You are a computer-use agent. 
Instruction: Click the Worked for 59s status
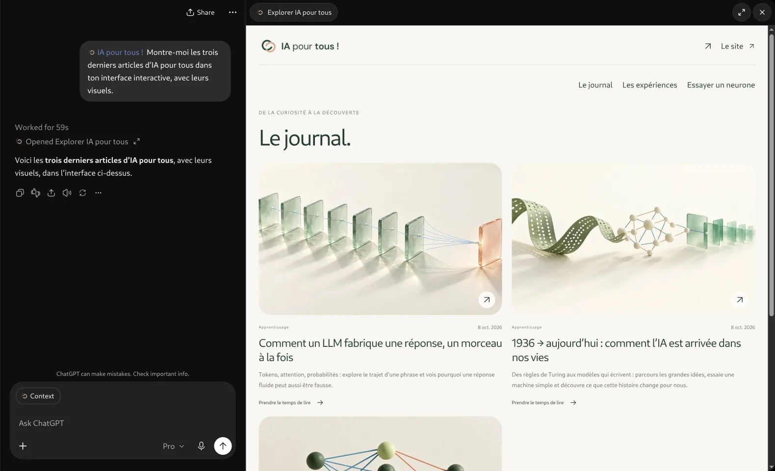point(42,127)
